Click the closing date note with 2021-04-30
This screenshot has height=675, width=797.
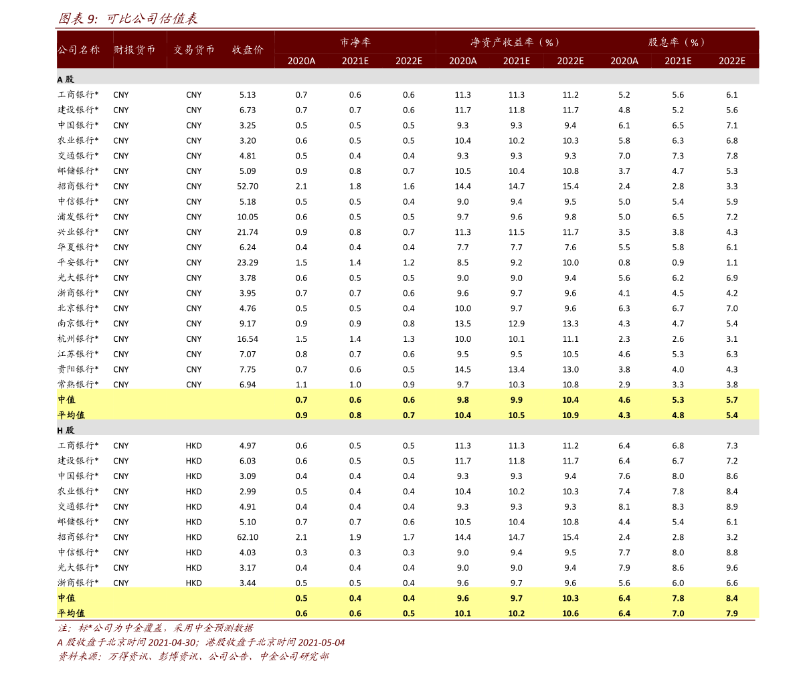tap(201, 642)
